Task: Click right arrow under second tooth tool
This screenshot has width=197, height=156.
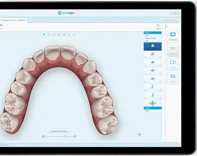Action: pos(160,57)
